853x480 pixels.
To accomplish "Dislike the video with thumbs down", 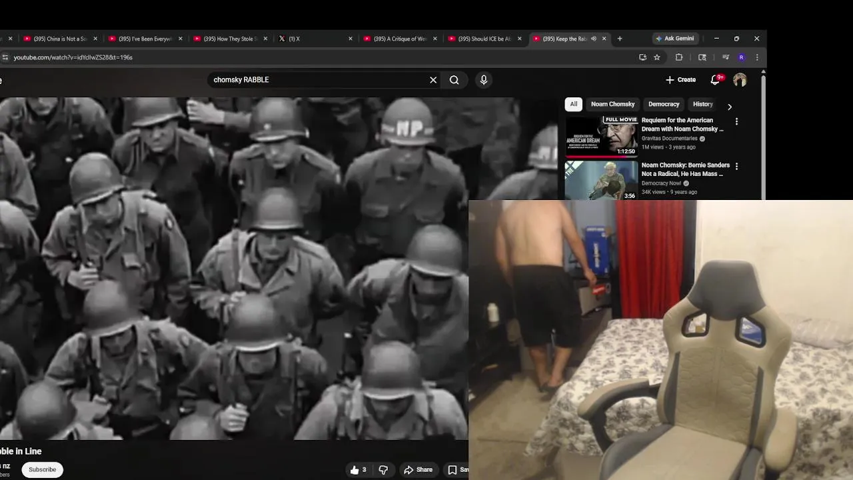I will (383, 470).
